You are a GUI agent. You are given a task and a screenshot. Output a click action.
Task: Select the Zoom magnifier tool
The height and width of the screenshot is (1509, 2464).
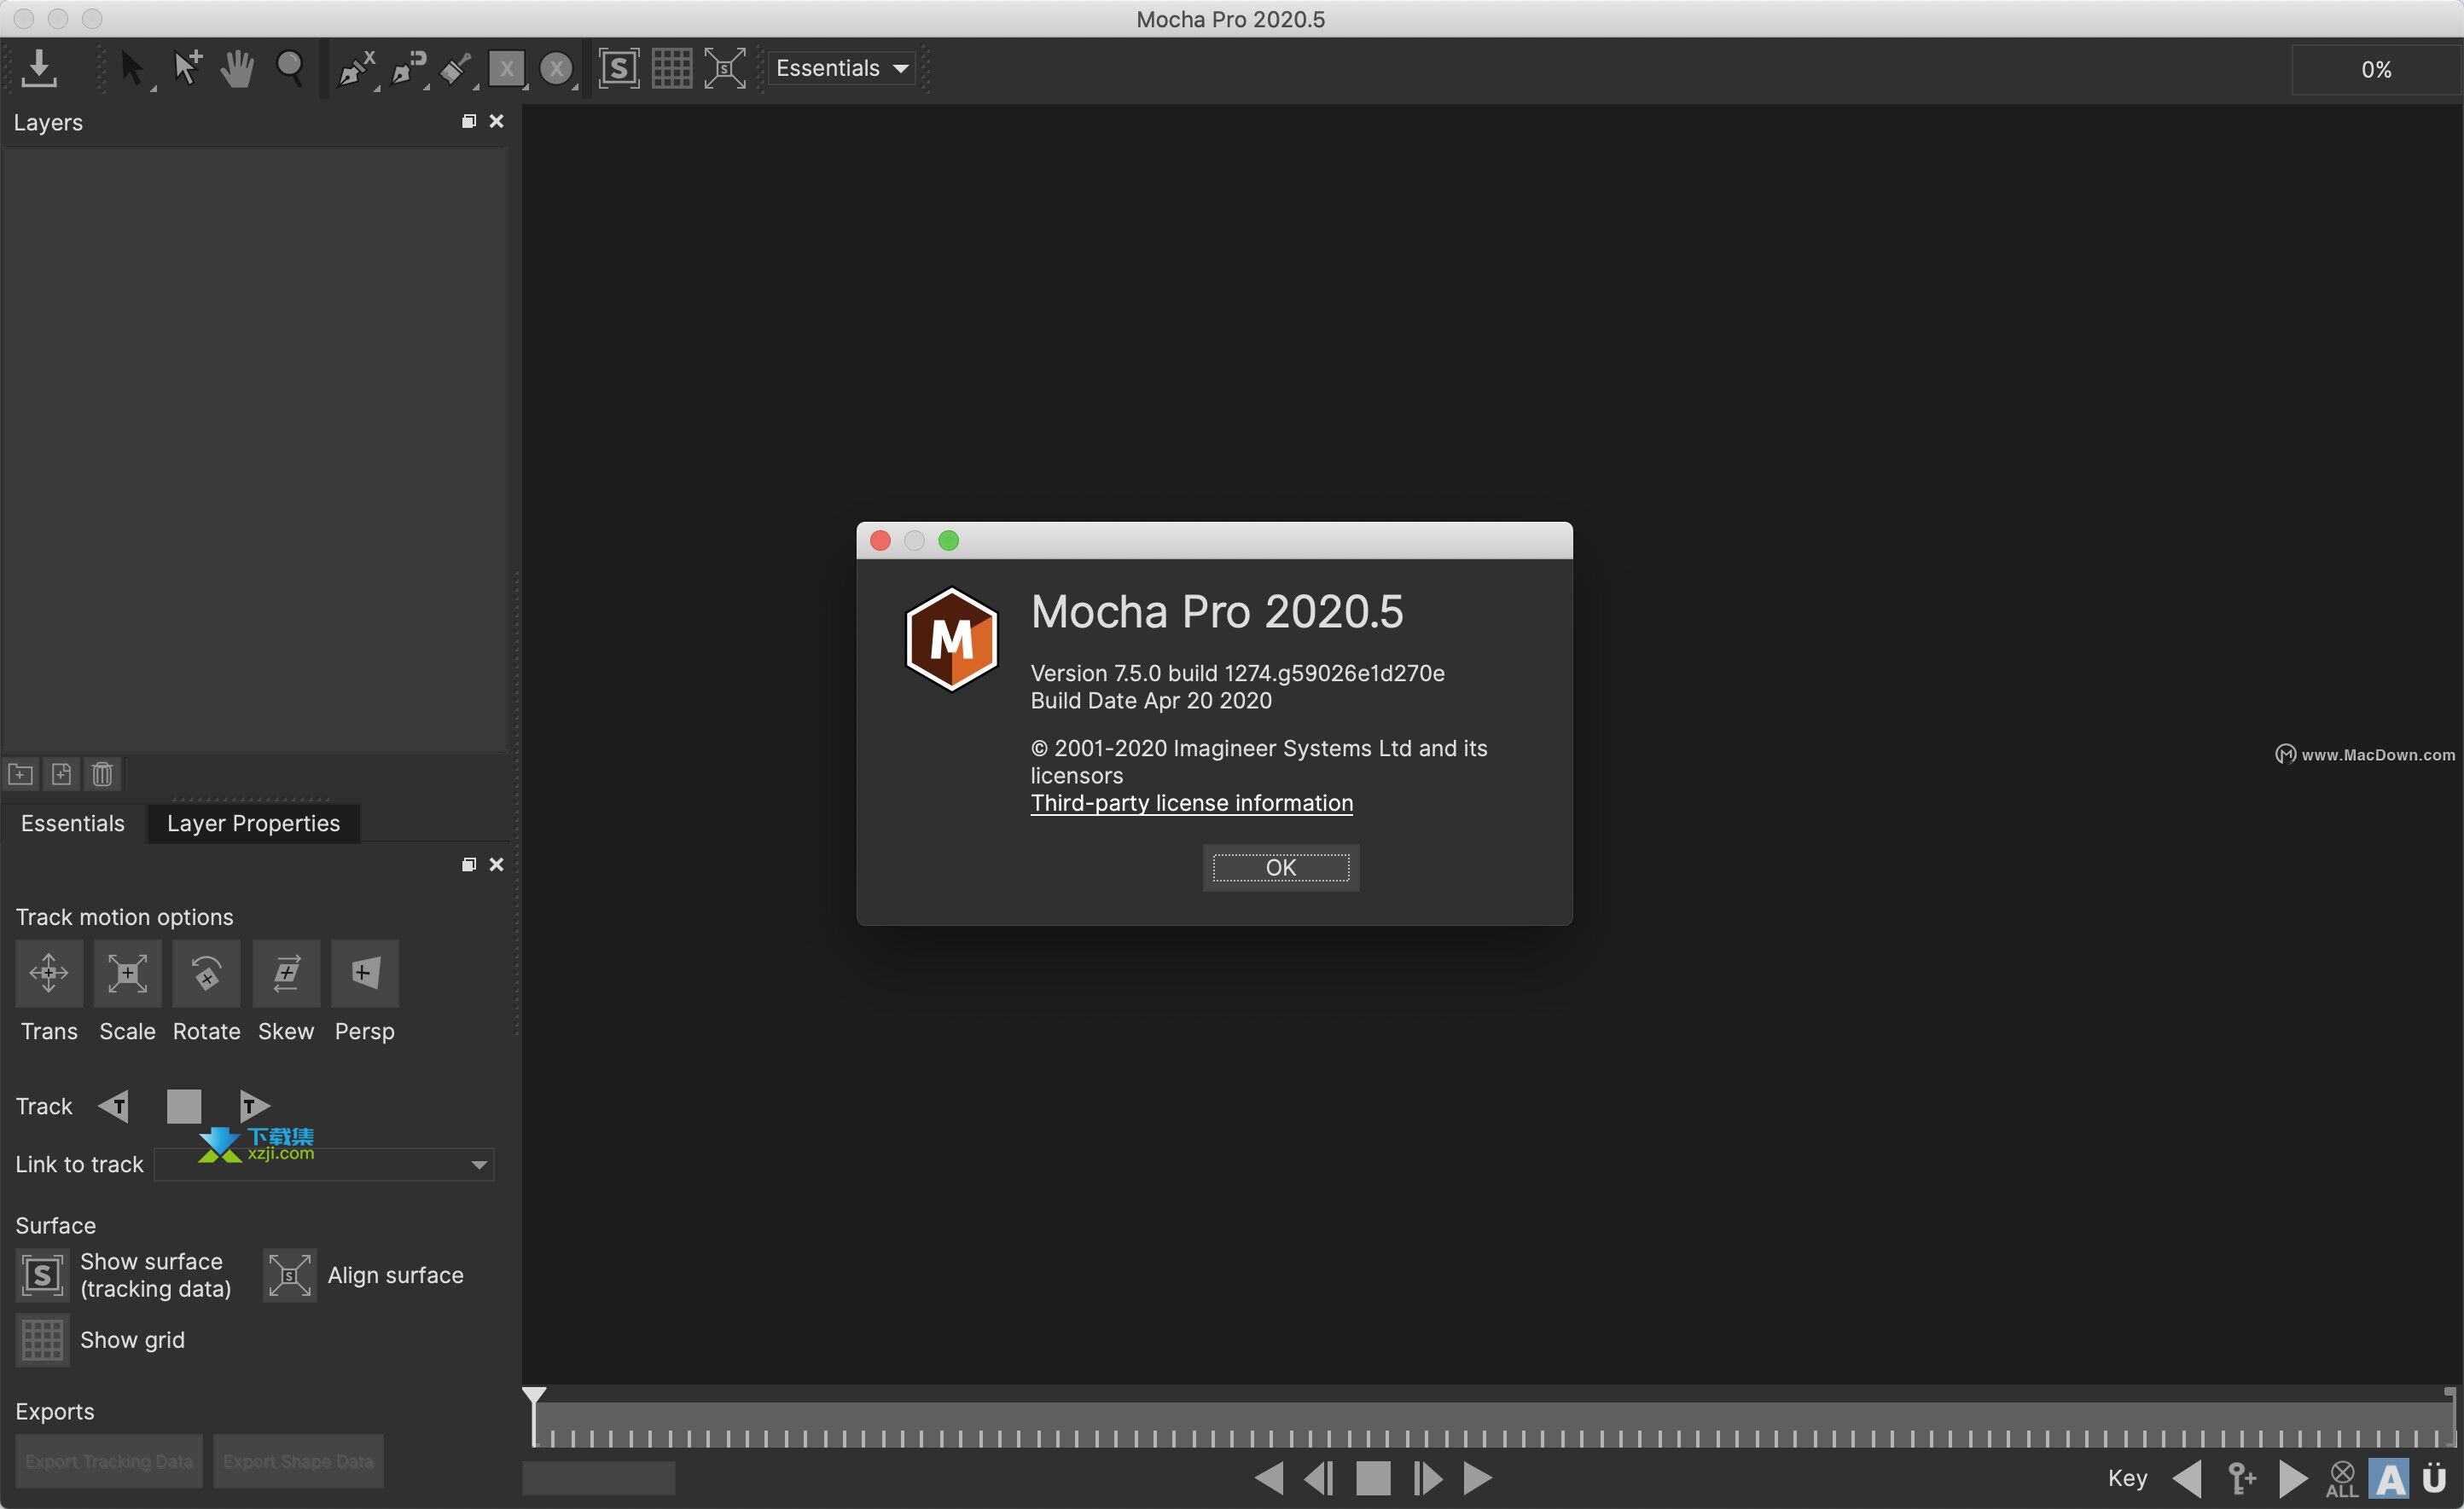[x=290, y=69]
